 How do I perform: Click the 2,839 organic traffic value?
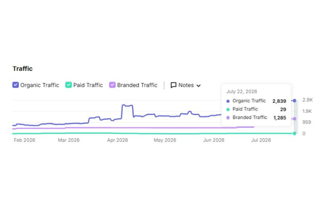(279, 101)
